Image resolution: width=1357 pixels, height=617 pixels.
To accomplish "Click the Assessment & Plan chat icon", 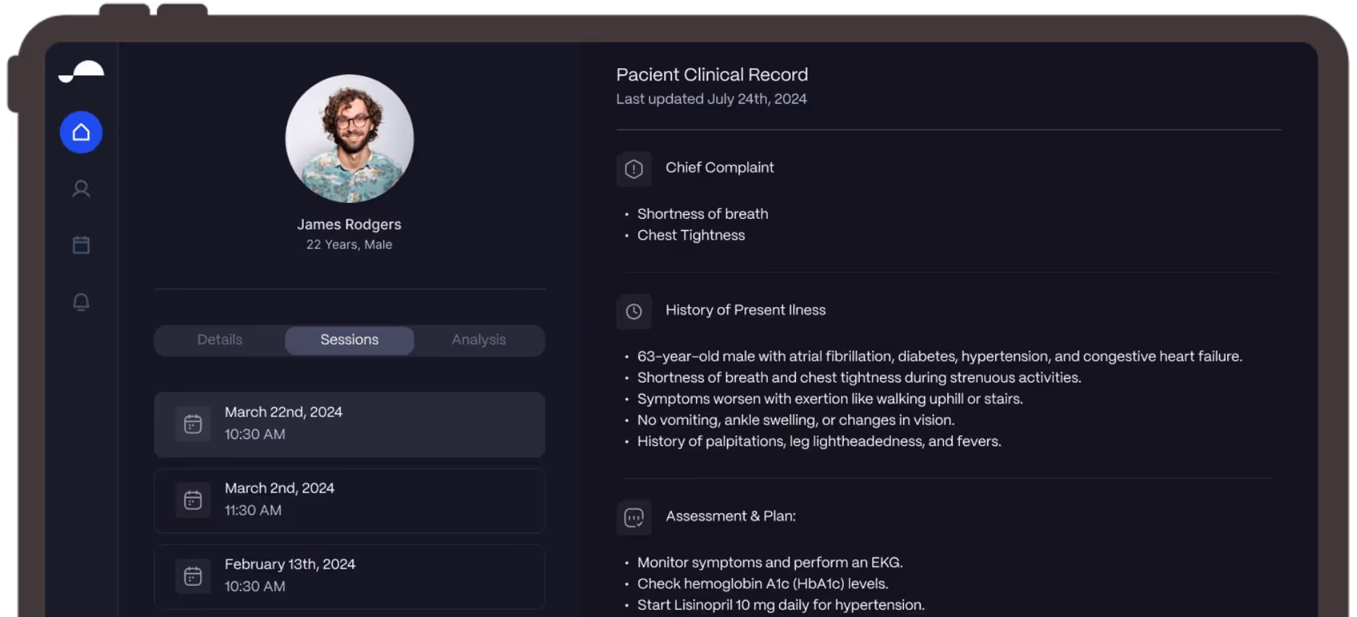I will pyautogui.click(x=634, y=518).
